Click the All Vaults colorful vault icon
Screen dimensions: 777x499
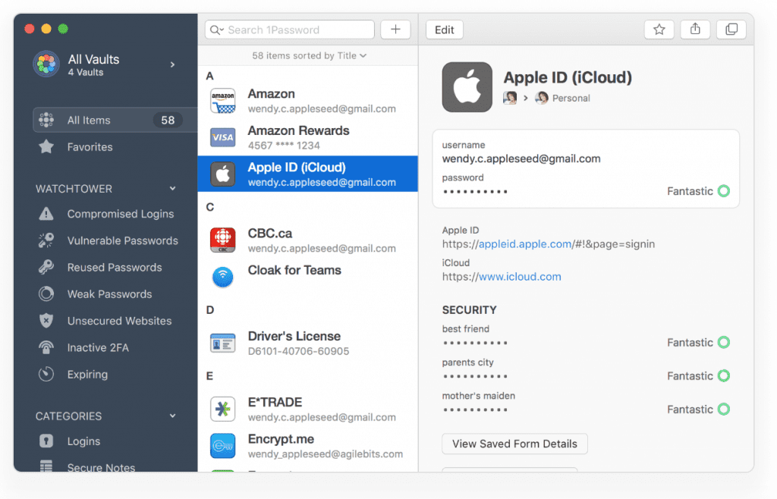pyautogui.click(x=46, y=64)
